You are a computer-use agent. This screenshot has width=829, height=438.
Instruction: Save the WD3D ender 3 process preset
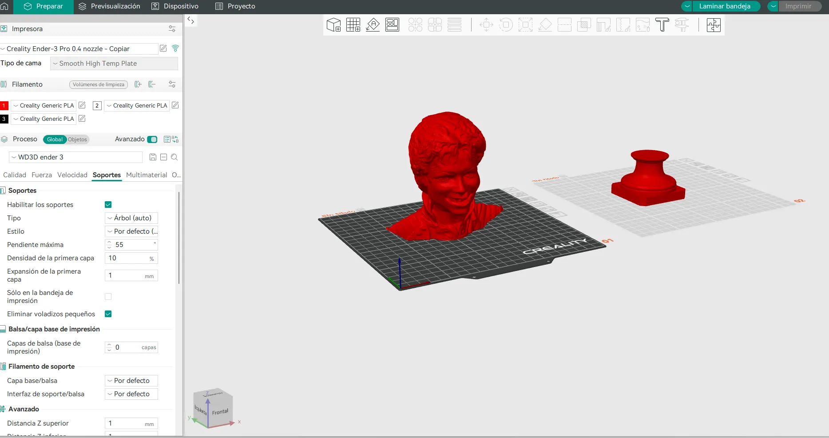pyautogui.click(x=153, y=157)
